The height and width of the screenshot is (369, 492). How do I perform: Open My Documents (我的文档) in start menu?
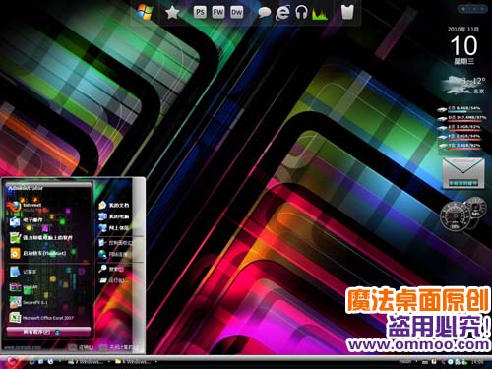(x=114, y=205)
